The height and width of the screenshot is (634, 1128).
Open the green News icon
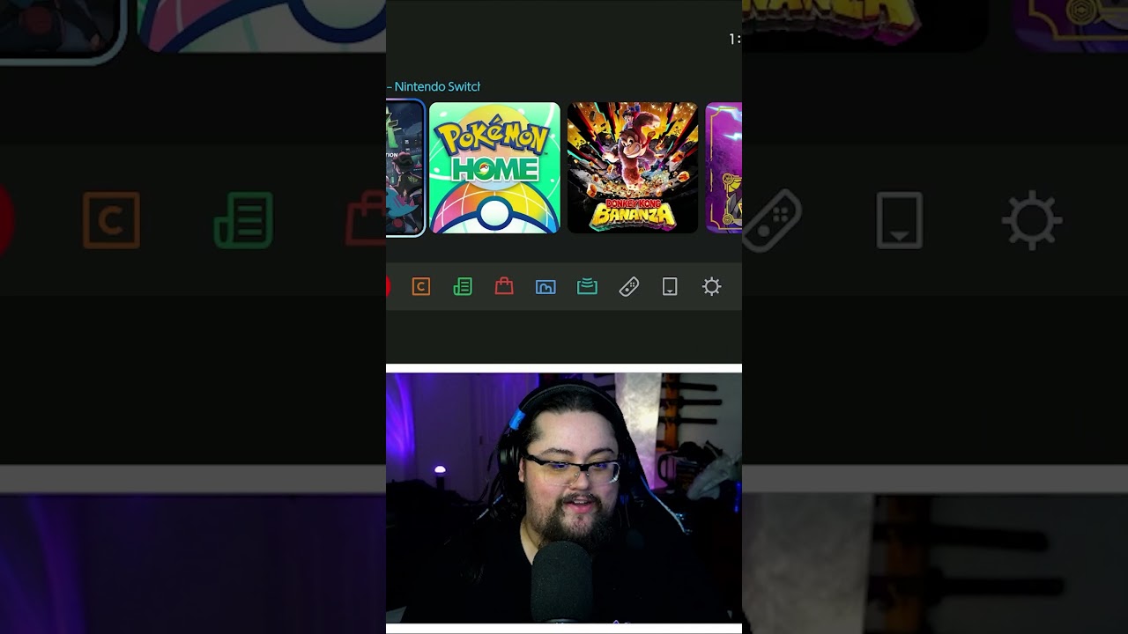463,286
